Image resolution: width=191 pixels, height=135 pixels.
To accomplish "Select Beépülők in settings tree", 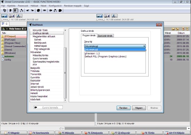I will (35, 68).
